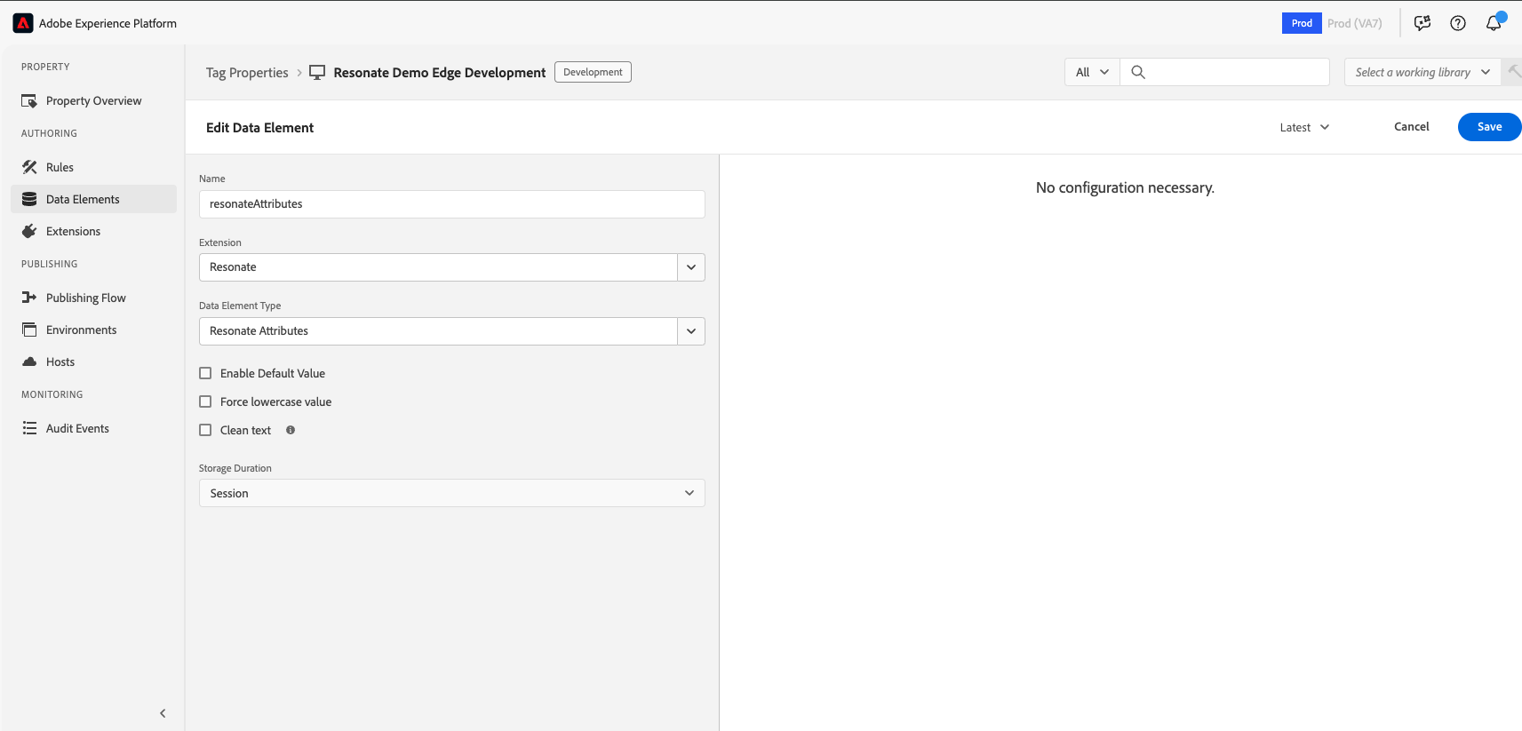Open the Latest revision dropdown
Screen dimensions: 1522x731
1304,127
